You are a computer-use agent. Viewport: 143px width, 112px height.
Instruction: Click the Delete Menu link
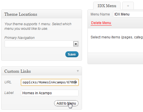click(x=101, y=23)
